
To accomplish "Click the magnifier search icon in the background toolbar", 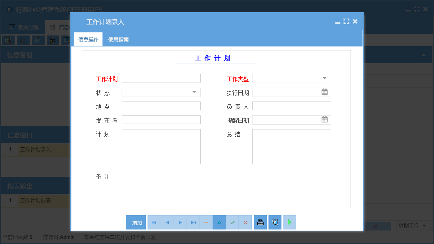I will (x=8, y=40).
